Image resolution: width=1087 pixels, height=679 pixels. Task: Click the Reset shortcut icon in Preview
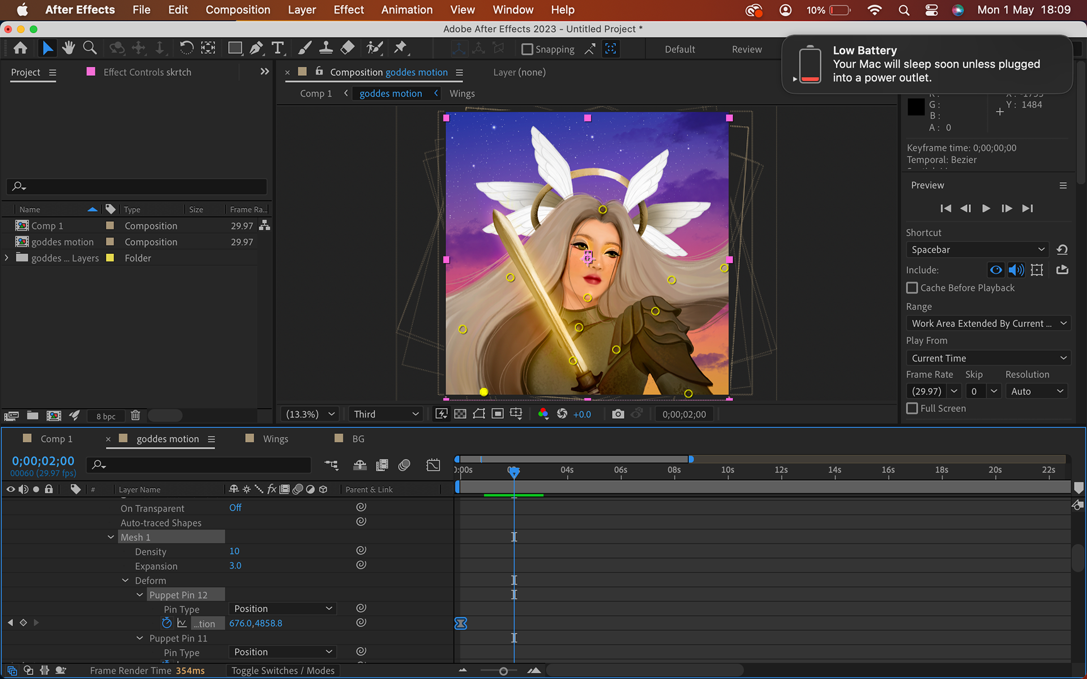1062,250
